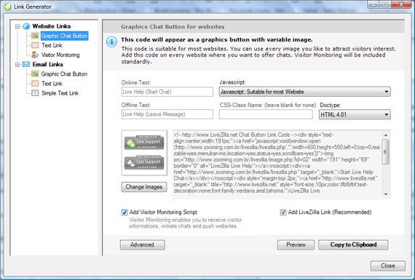Image resolution: width=415 pixels, height=280 pixels.
Task: Click the envelope icon beside Email Links
Action: [26, 64]
